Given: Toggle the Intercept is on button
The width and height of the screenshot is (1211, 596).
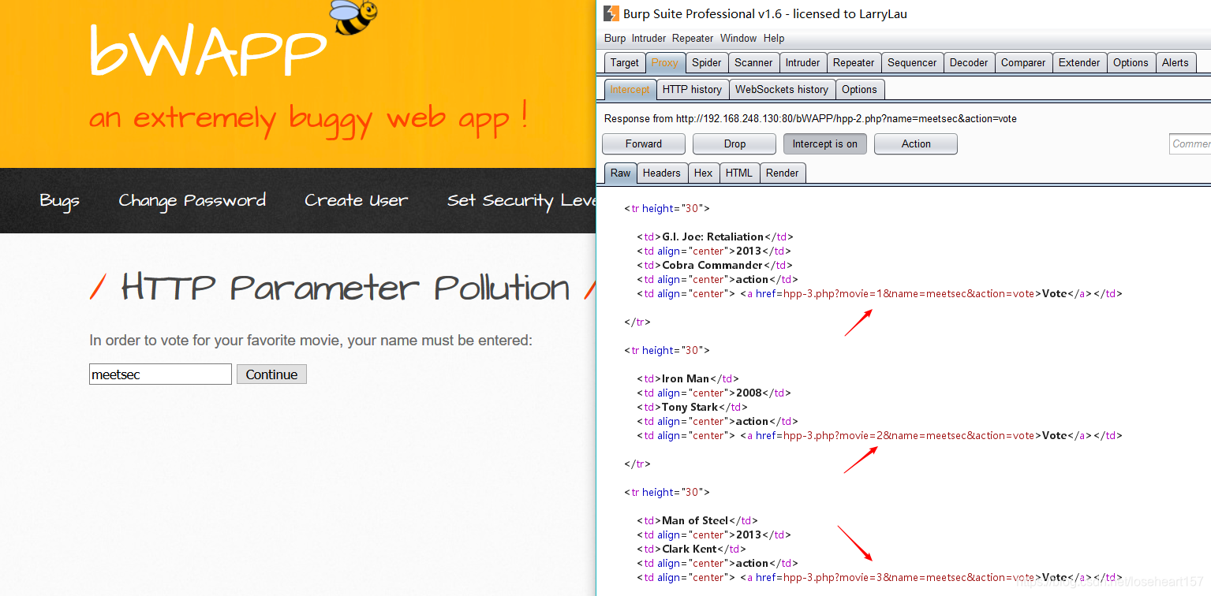Looking at the screenshot, I should click(825, 143).
